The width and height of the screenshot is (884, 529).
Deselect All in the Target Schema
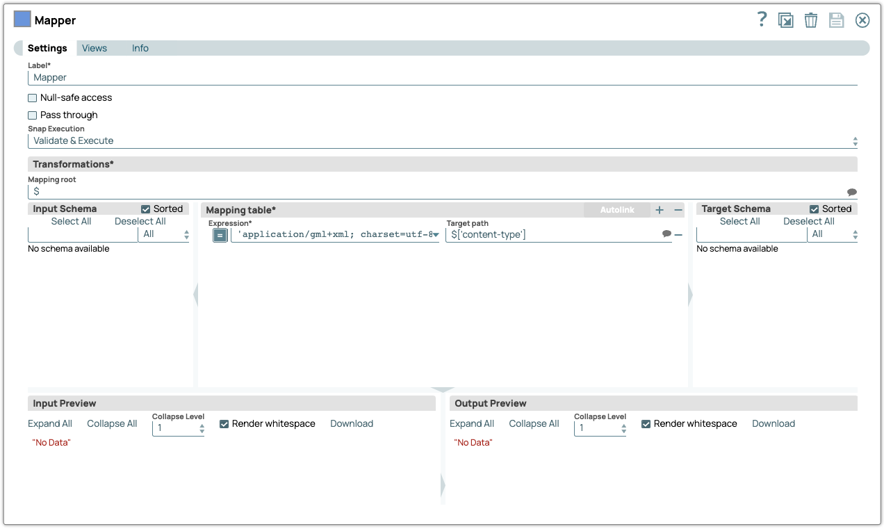(808, 221)
